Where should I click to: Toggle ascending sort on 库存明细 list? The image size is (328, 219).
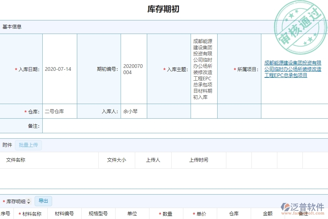click(28, 200)
